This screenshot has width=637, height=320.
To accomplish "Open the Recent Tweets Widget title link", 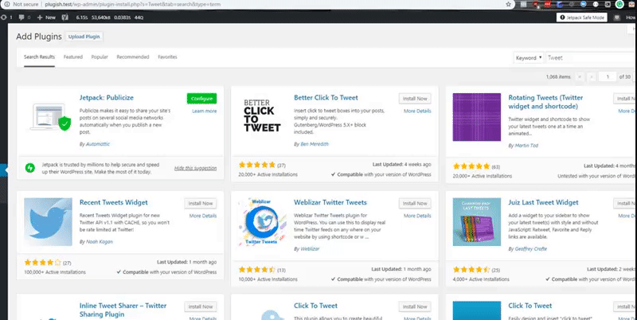I will pos(113,202).
